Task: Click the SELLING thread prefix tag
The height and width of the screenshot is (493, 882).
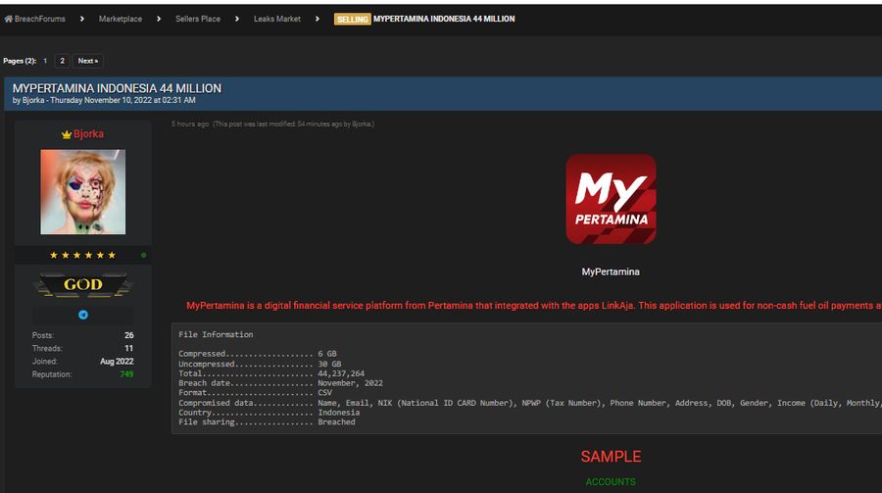Action: pyautogui.click(x=352, y=20)
